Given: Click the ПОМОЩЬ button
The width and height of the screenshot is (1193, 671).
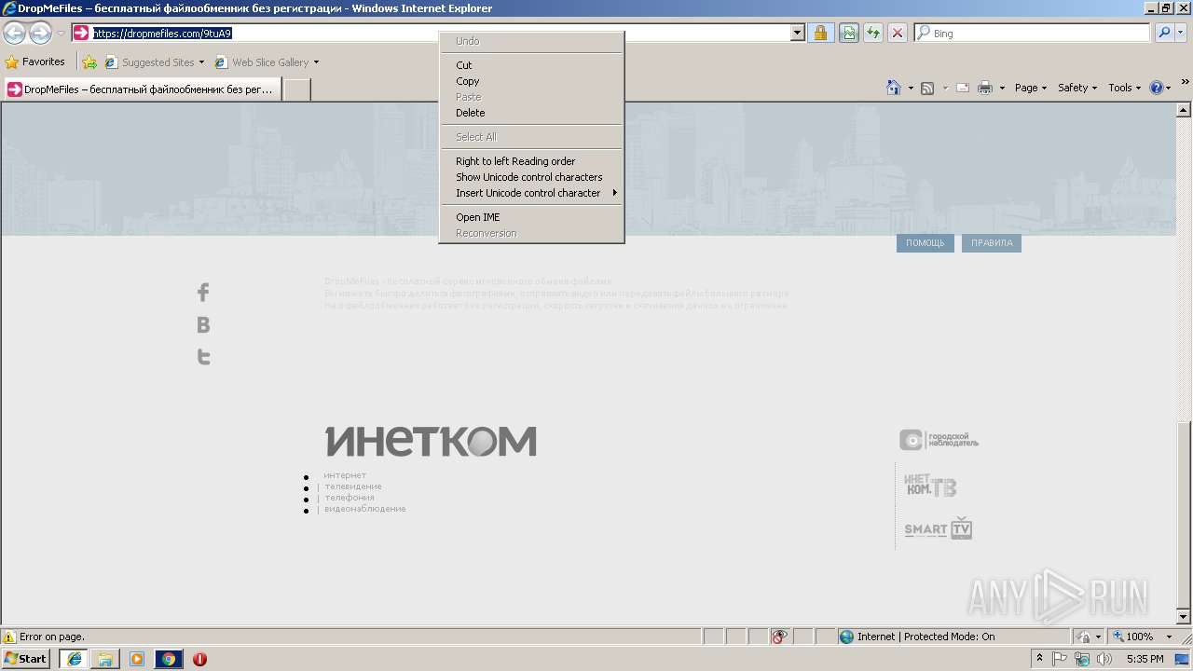Looking at the screenshot, I should (x=926, y=243).
